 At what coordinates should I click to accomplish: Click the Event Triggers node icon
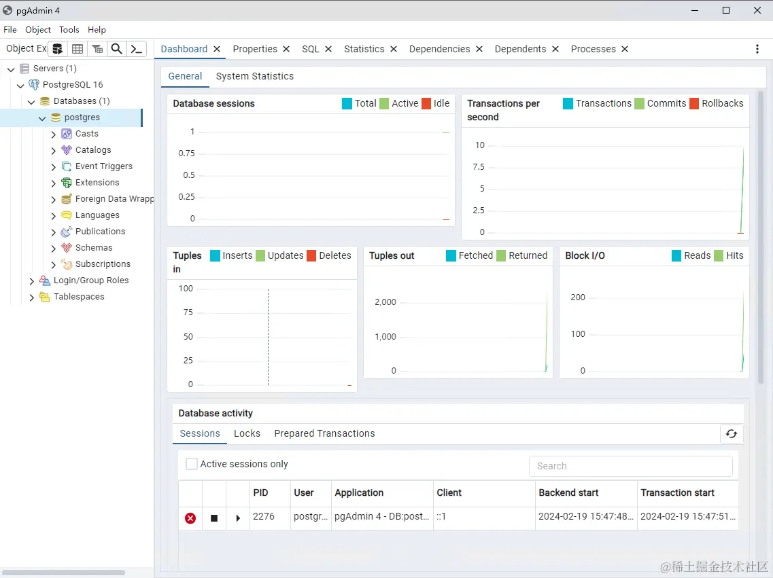click(67, 166)
